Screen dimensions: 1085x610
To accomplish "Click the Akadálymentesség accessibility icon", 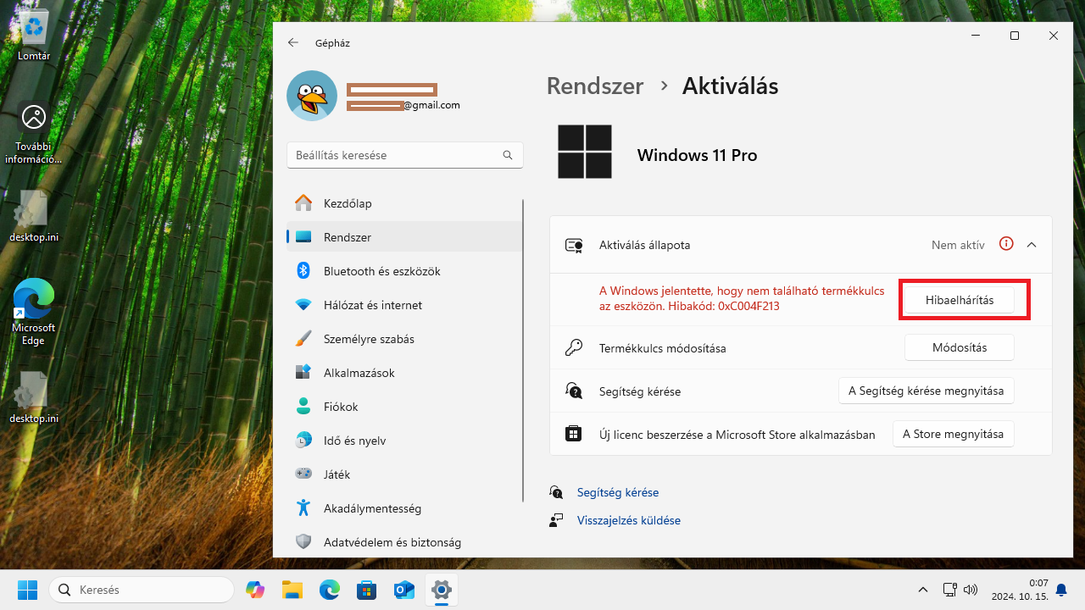I will 303,508.
